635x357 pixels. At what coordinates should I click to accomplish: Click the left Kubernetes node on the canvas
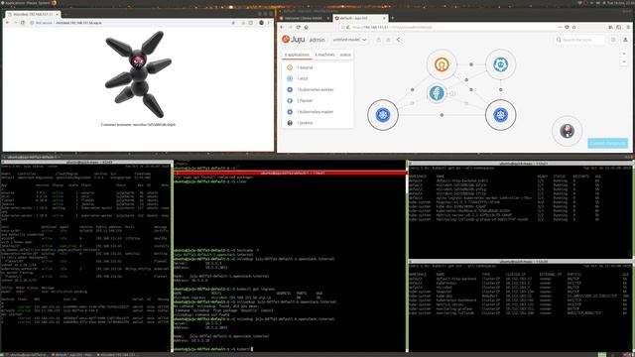(x=383, y=115)
